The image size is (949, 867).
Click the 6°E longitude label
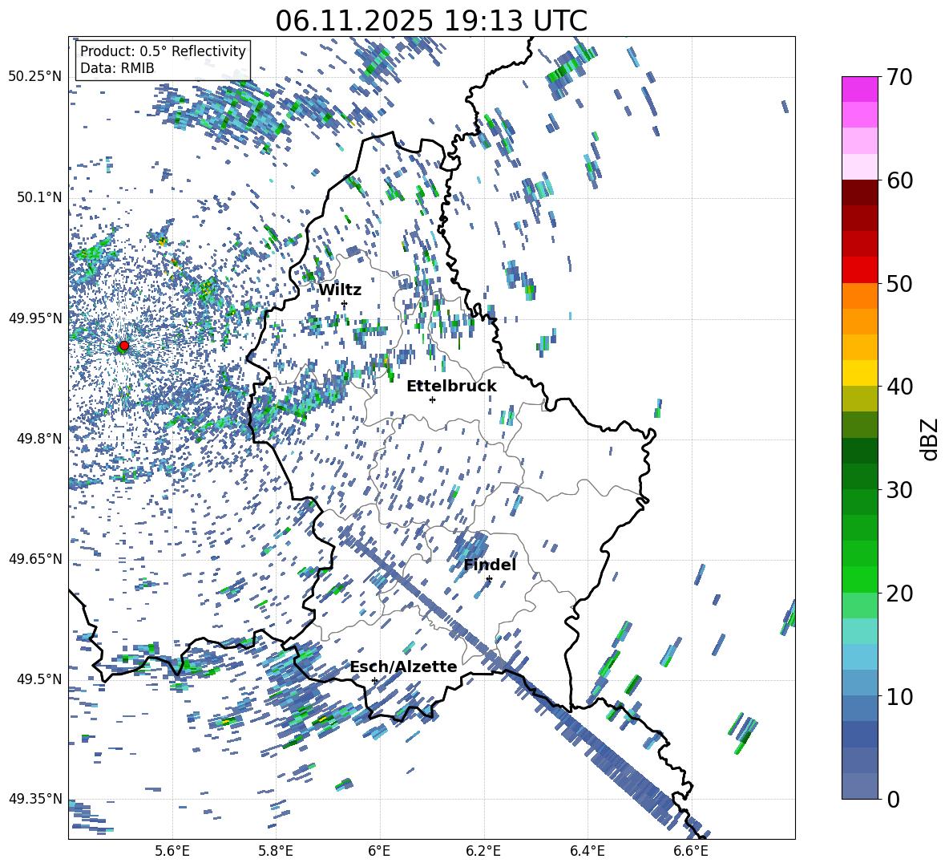click(x=379, y=851)
